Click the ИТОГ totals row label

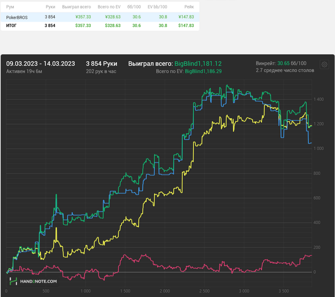[x=11, y=26]
